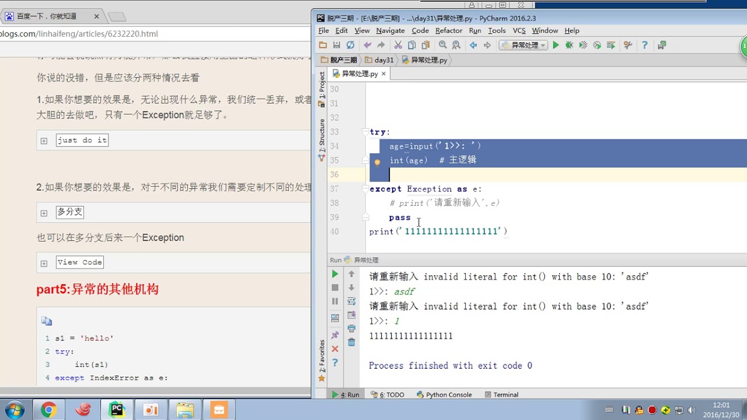Open the VCS menu
The width and height of the screenshot is (747, 420).
click(x=519, y=30)
